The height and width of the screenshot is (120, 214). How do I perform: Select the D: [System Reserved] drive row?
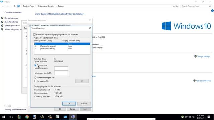click(62, 46)
